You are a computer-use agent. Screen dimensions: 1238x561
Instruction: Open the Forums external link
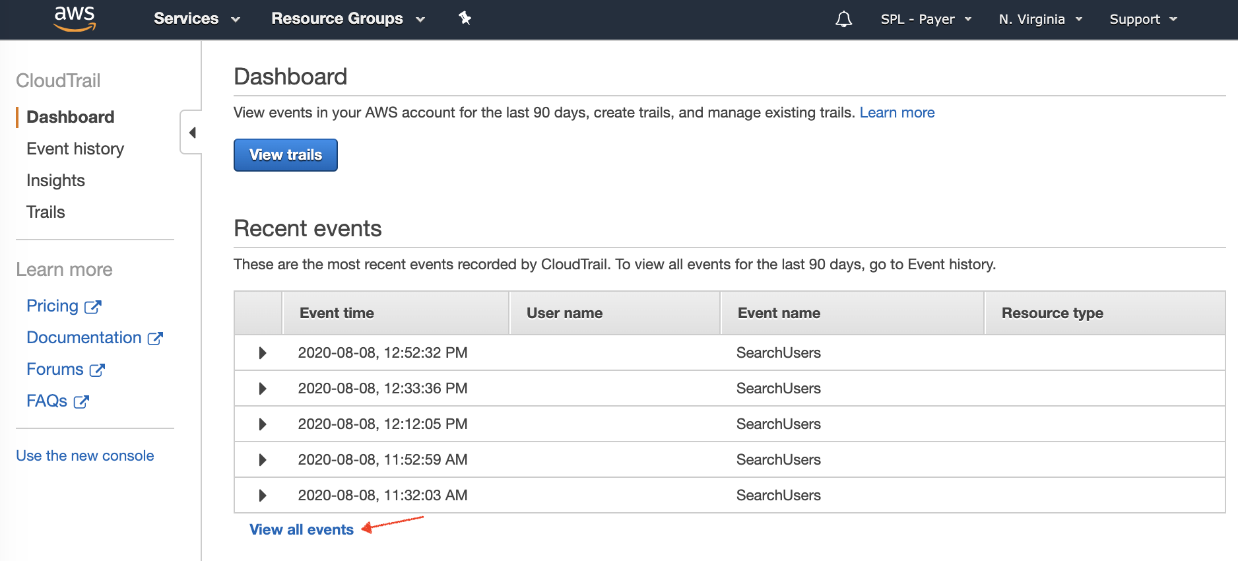click(65, 369)
